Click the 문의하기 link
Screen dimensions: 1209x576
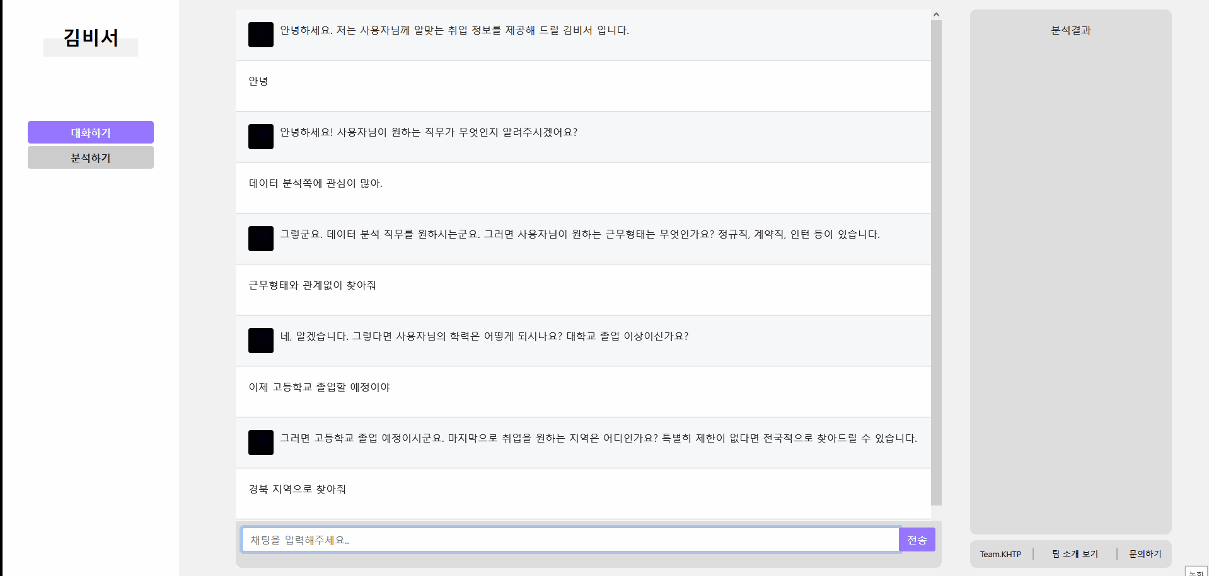(1145, 554)
